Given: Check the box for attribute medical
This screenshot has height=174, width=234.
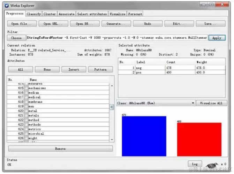Looking at the screenshot, I should [x=26, y=97].
